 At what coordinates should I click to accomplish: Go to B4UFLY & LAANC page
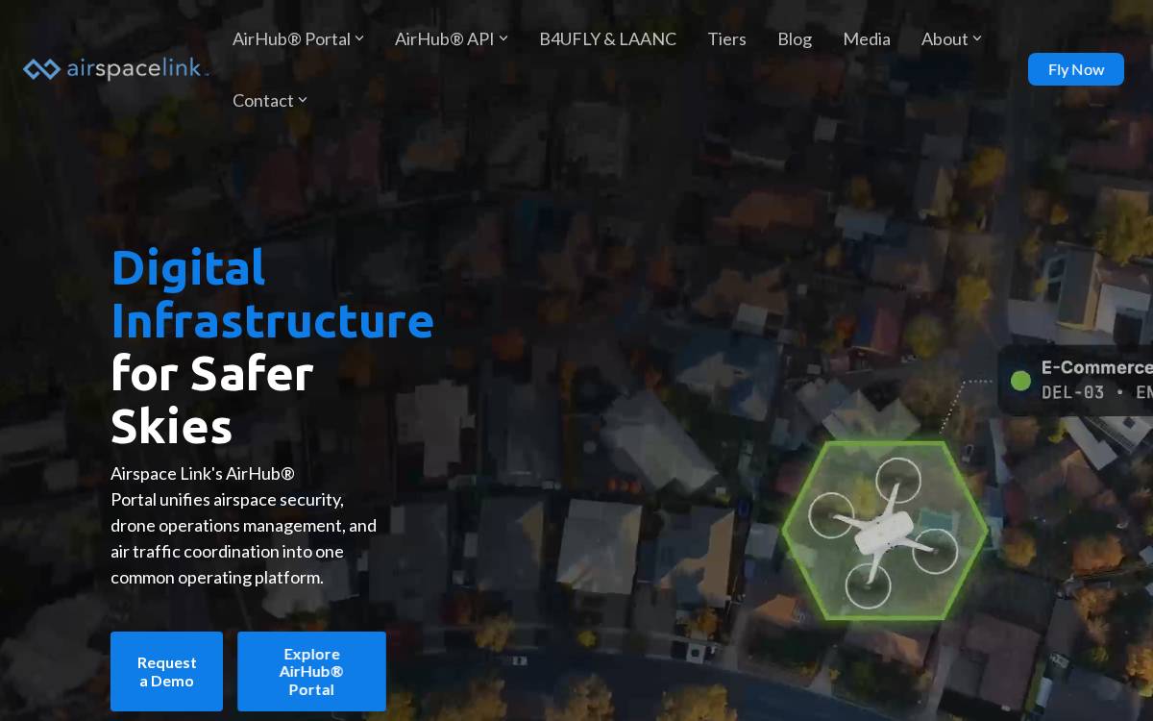pyautogui.click(x=608, y=39)
